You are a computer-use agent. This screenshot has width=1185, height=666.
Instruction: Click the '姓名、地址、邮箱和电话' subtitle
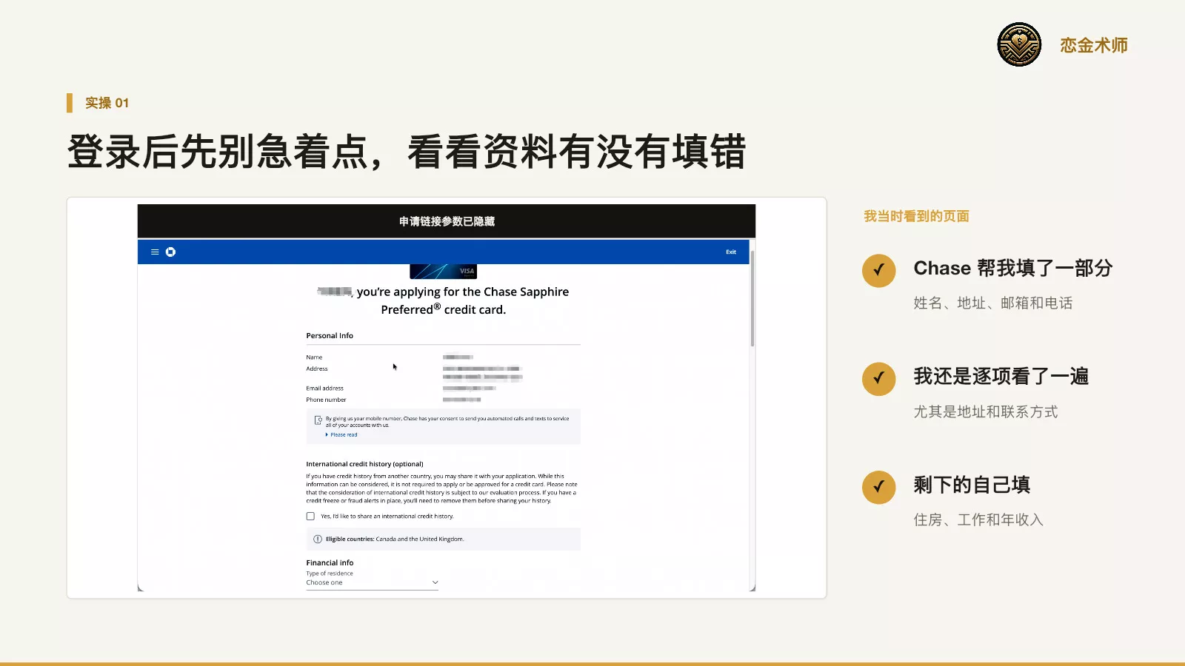(993, 303)
